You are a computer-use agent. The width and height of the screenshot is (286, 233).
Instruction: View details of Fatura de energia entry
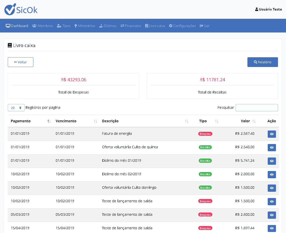pos(272,134)
